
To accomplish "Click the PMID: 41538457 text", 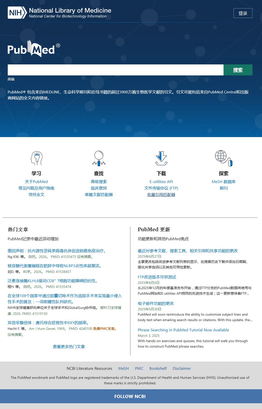I will coord(58,272).
